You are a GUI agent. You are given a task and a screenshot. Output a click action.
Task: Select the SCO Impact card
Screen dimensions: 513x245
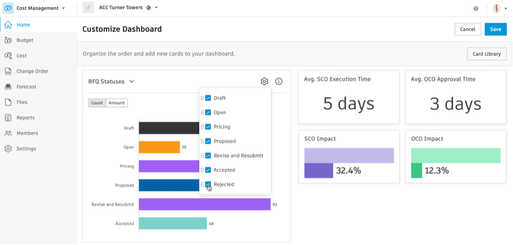349,157
